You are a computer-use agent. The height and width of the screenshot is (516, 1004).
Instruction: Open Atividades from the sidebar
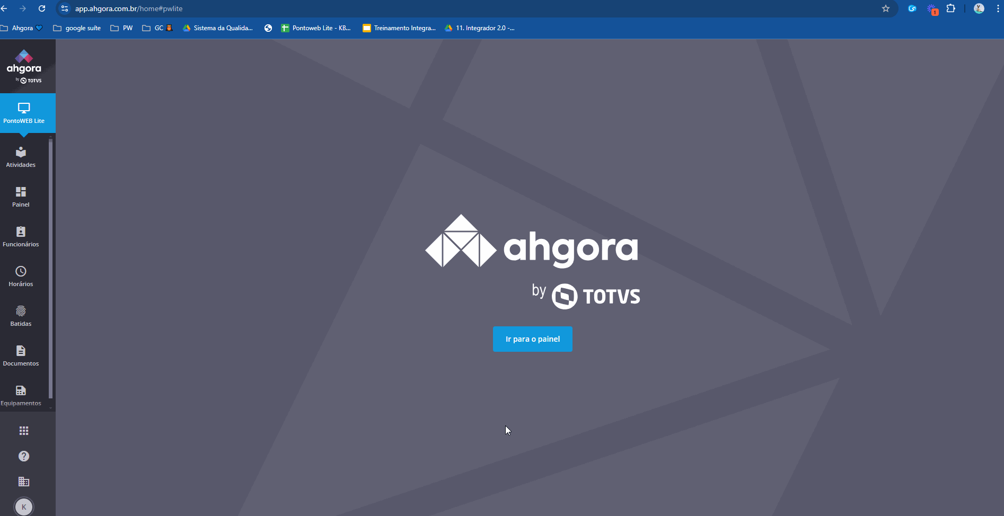[x=21, y=157]
